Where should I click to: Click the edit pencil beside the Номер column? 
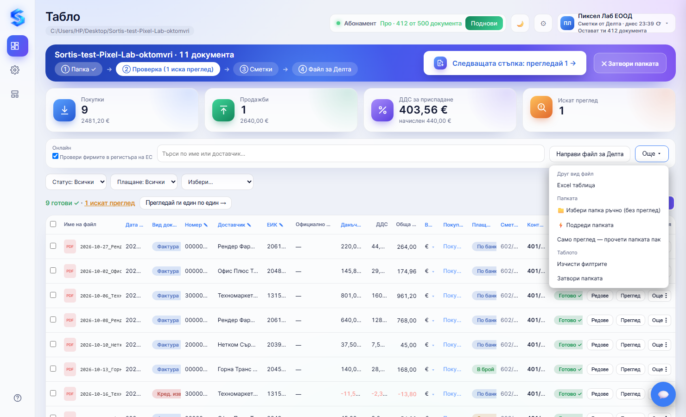click(x=206, y=225)
